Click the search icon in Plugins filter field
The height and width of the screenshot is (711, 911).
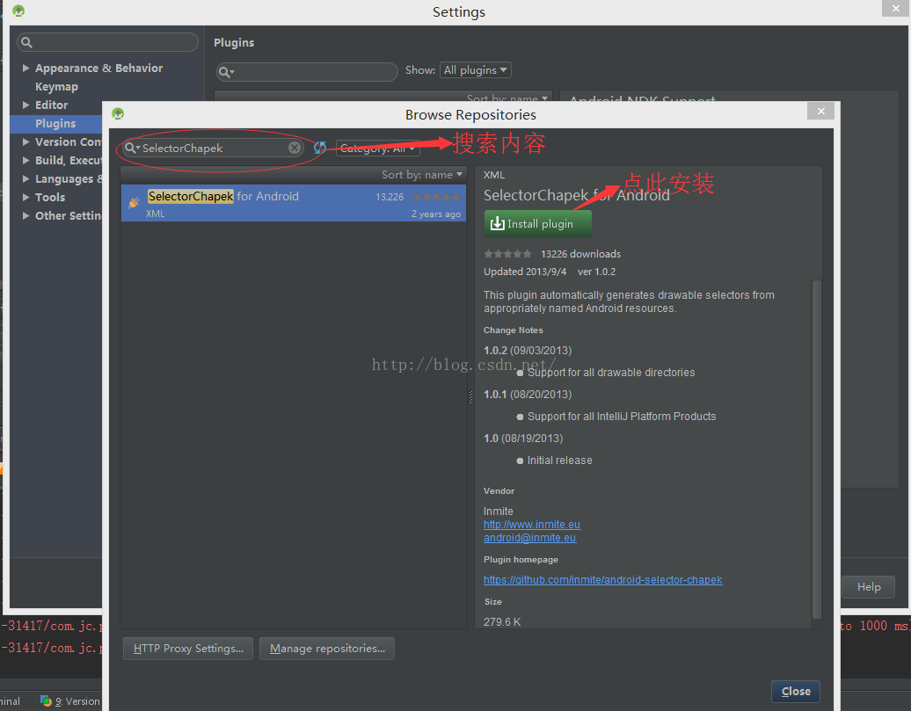tap(225, 72)
